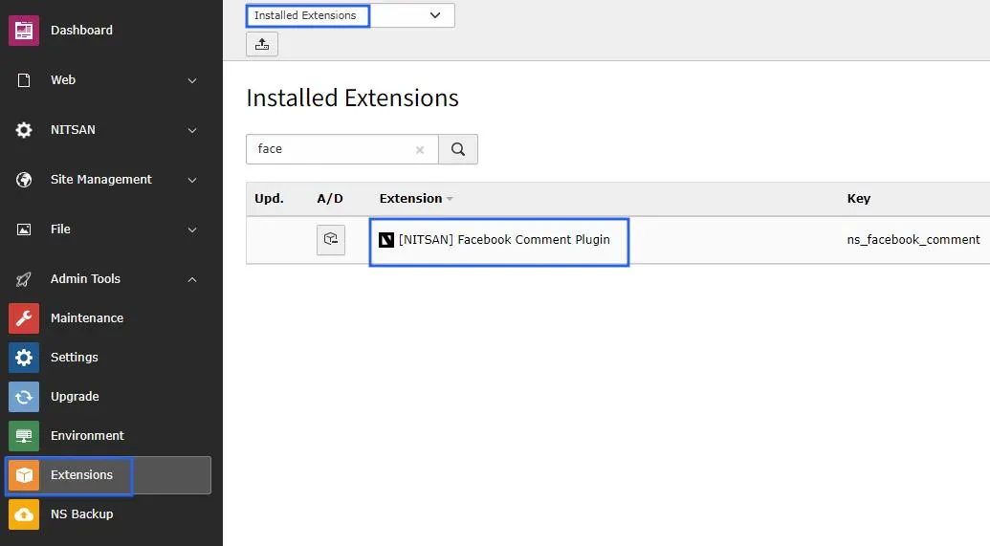Viewport: 990px width, 546px height.
Task: Click the NITSAN gear icon
Action: point(23,130)
